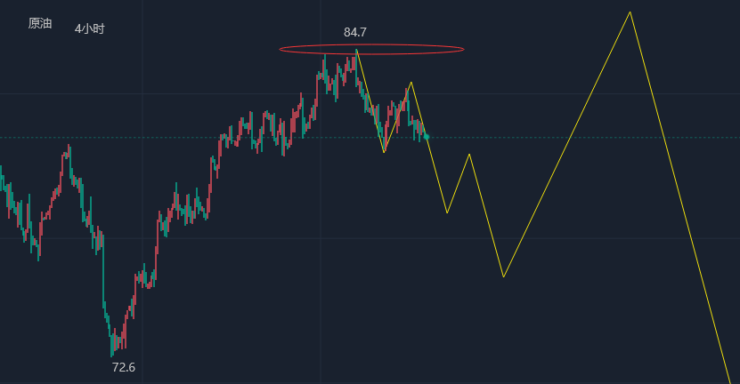Select the red ellipse drawn at the top
The width and height of the screenshot is (740, 384).
(371, 44)
